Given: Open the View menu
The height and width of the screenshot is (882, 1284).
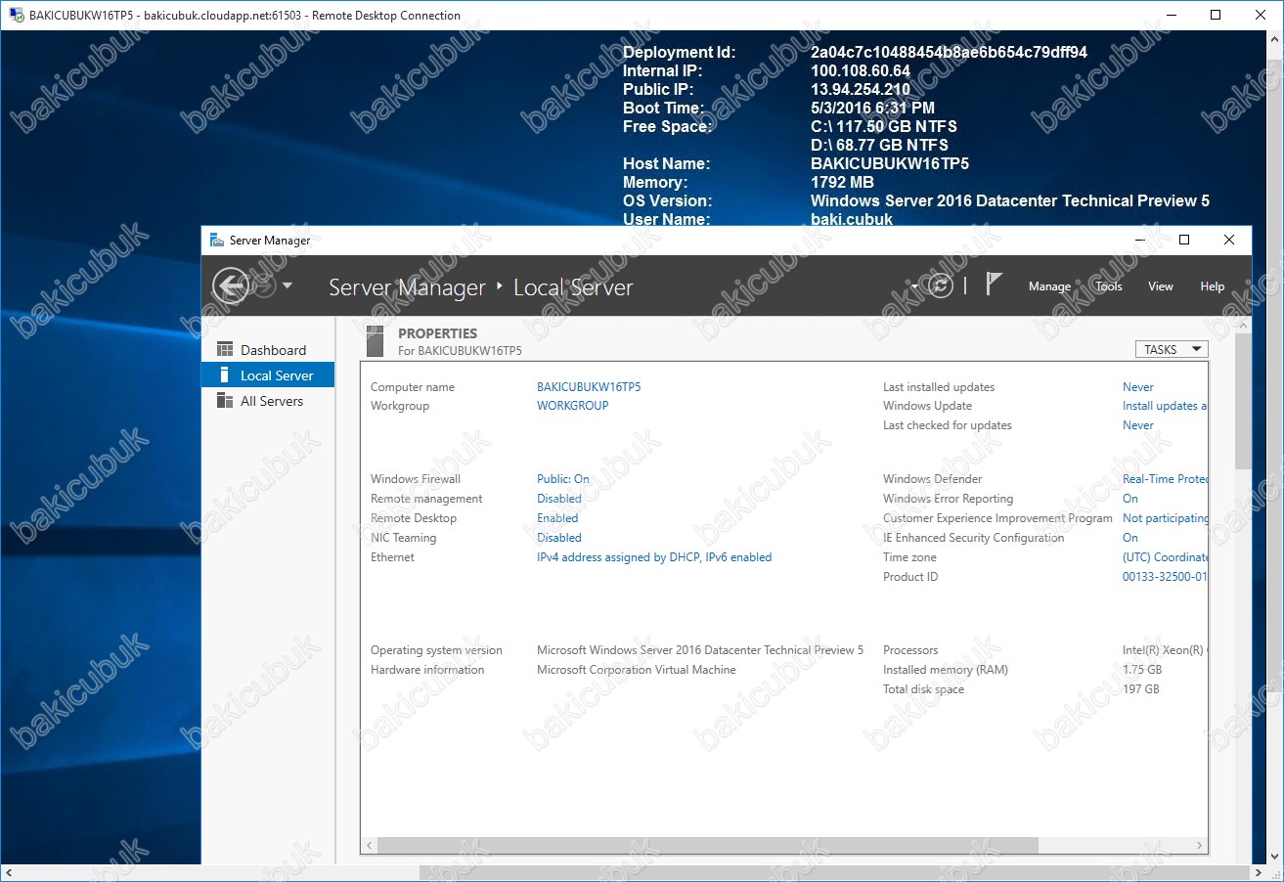Looking at the screenshot, I should coord(1161,287).
